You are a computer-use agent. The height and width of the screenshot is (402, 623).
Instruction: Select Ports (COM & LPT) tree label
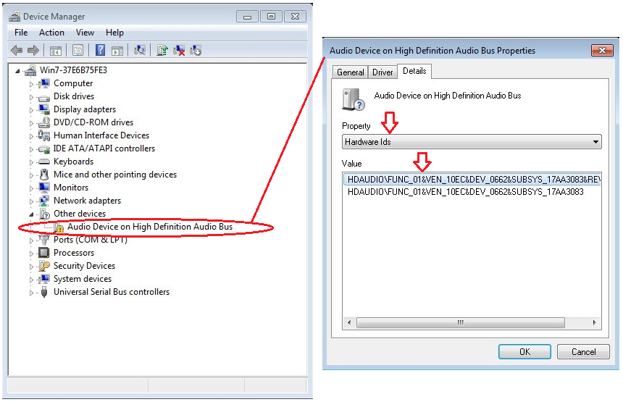click(x=91, y=240)
